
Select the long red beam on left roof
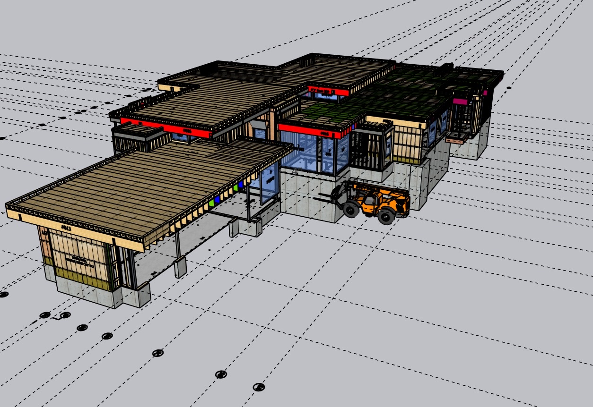click(x=166, y=127)
